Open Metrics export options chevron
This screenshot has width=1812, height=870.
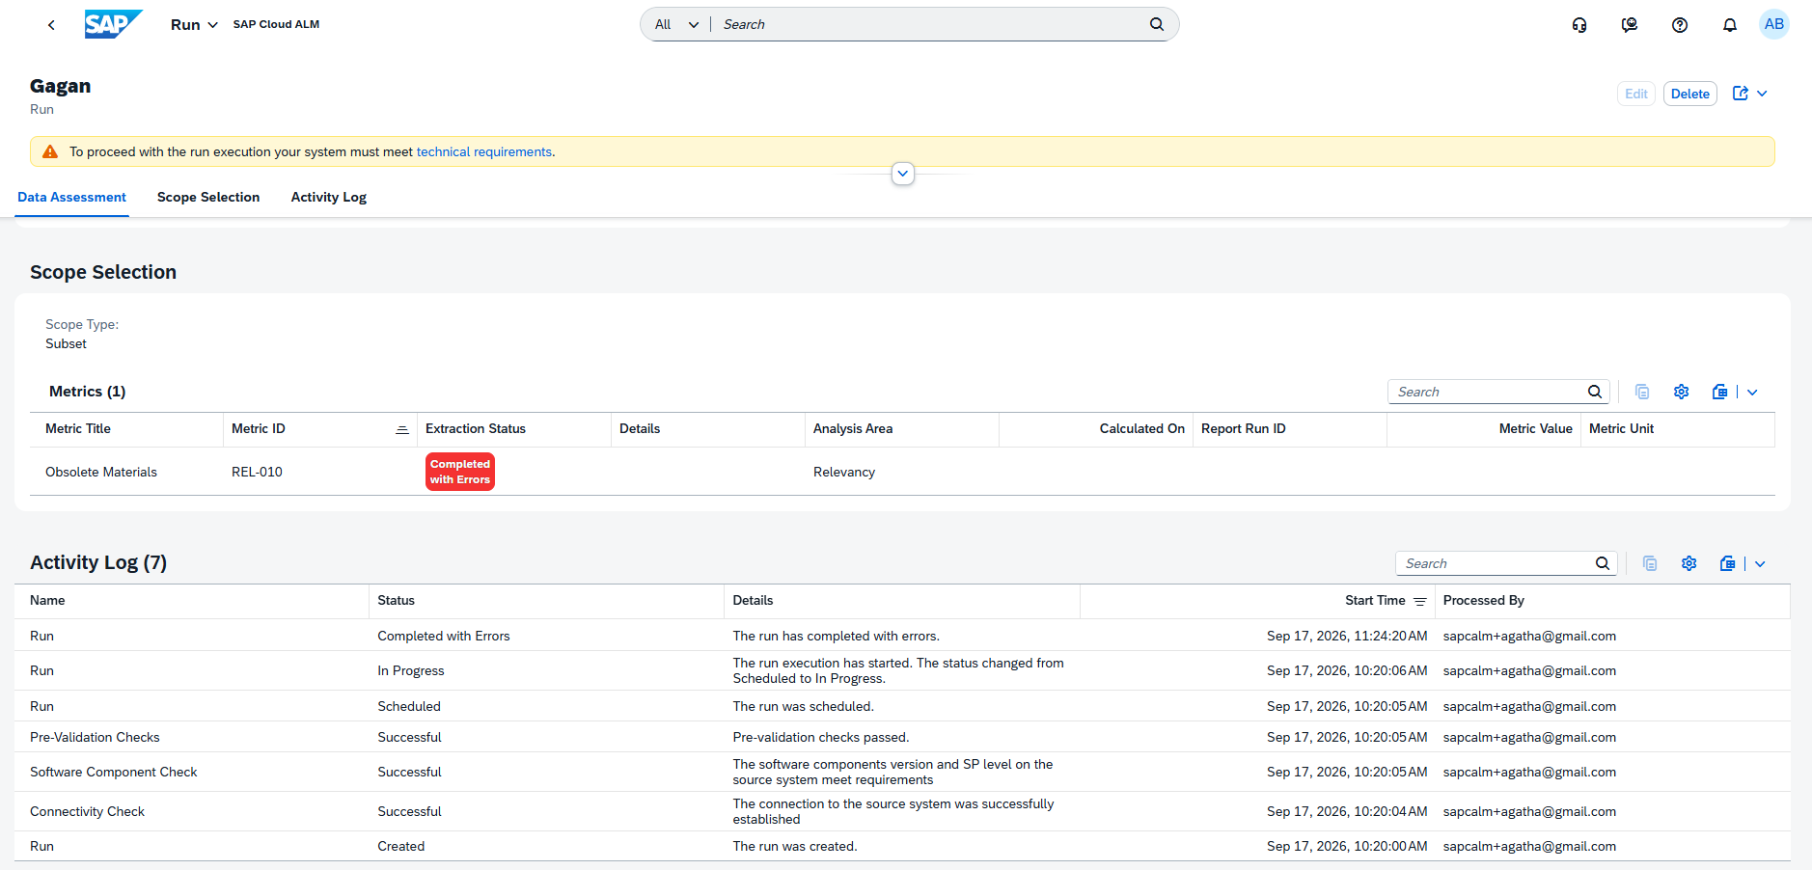1752,392
